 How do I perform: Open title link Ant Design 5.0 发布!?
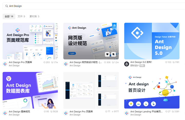[x=141, y=62]
